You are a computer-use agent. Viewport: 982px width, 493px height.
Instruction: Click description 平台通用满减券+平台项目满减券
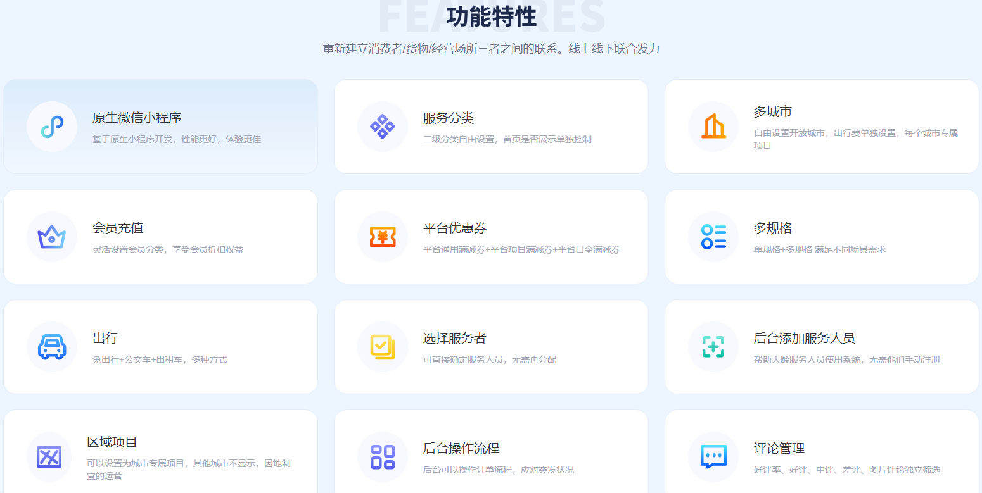tap(521, 249)
